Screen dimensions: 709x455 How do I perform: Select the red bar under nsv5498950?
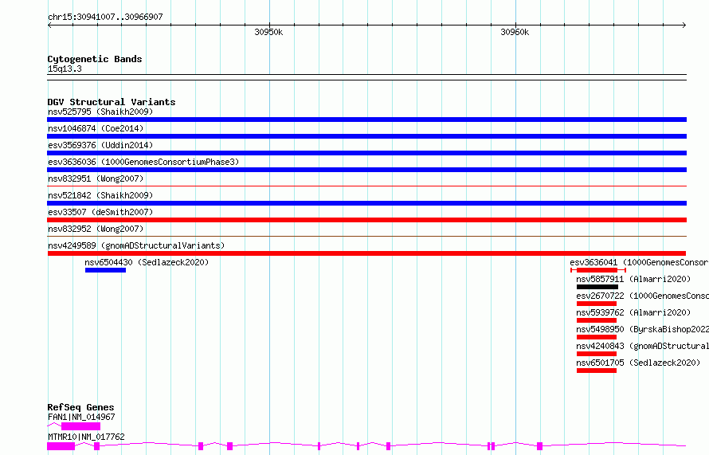[x=597, y=337]
